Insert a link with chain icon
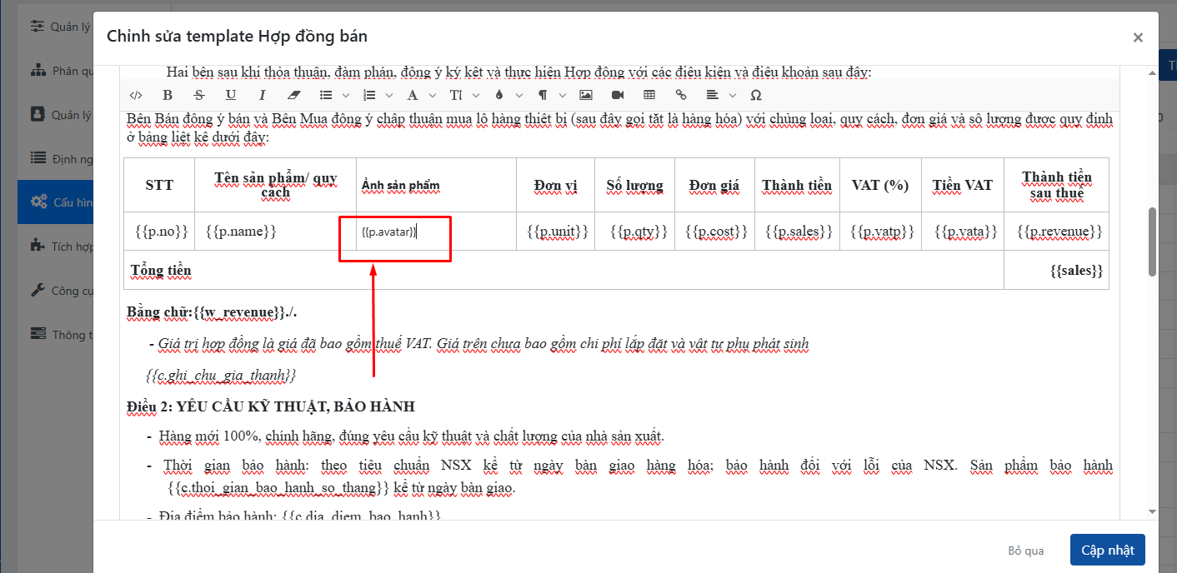 [681, 95]
